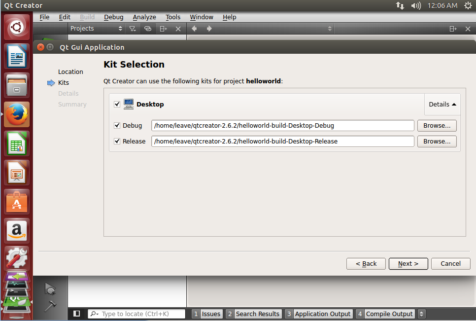Open LibreOffice Calc from the dock
Viewport: 476px width, 321px height.
(17, 143)
